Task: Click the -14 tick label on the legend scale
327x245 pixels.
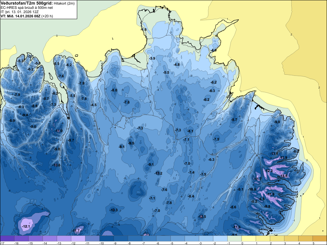Action: click(44, 243)
